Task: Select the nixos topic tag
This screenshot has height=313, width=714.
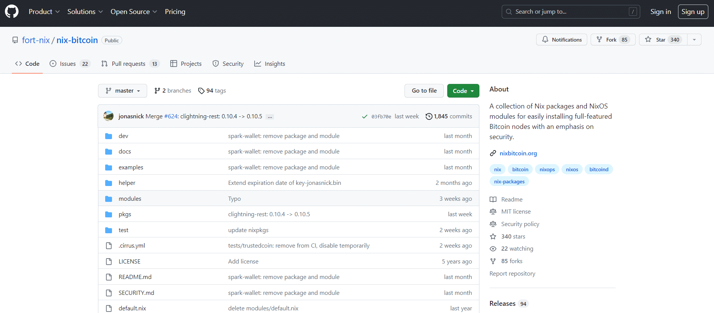Action: [x=572, y=169]
